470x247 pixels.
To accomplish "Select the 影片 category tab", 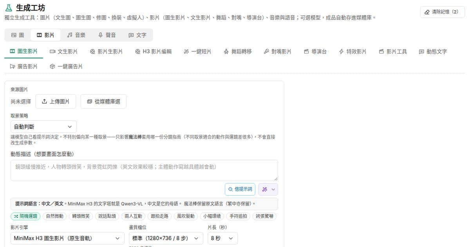I will (x=45, y=35).
